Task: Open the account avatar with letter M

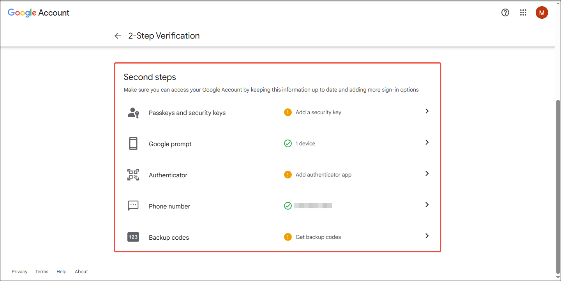Action: (x=542, y=12)
